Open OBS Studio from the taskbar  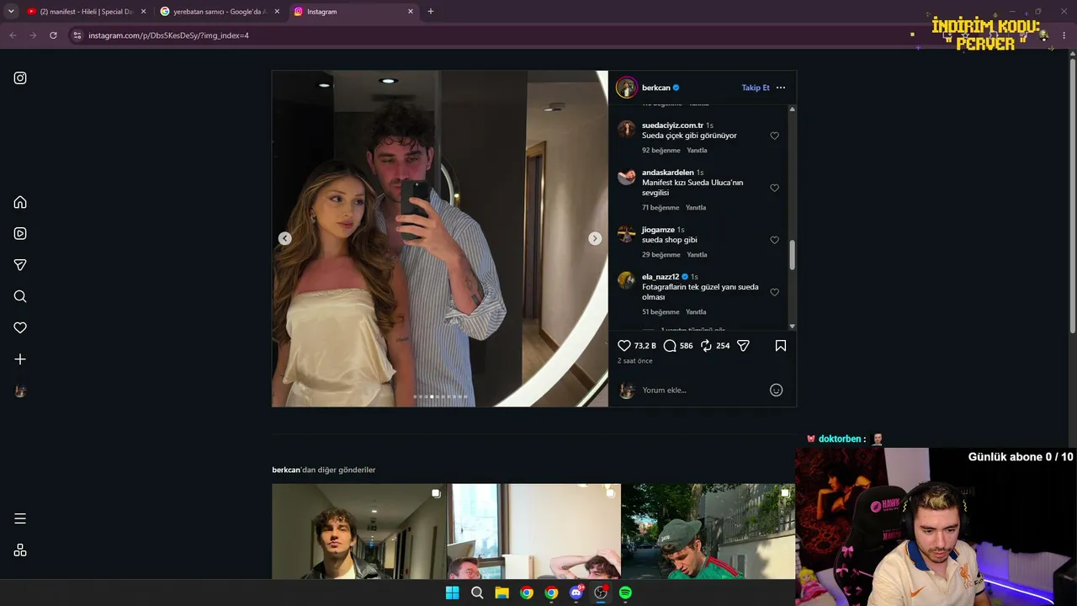601,593
